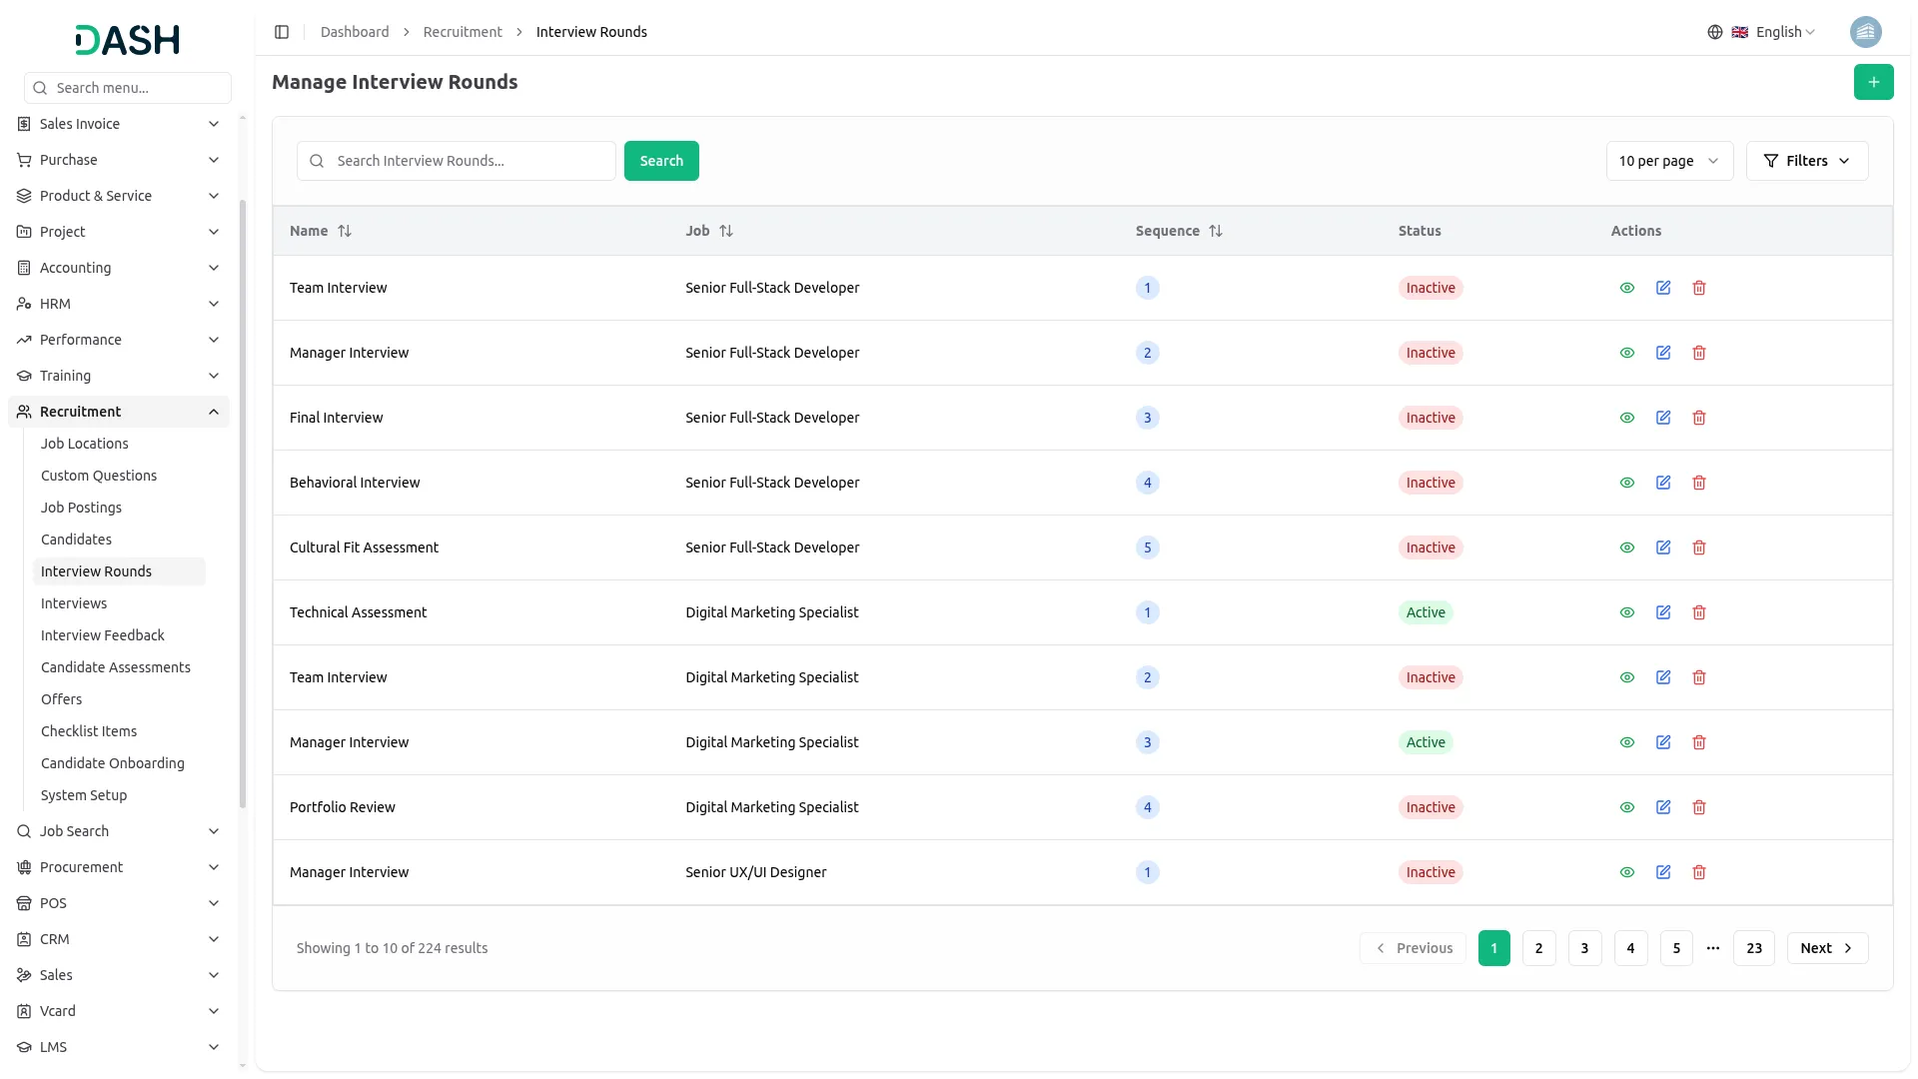Sort by Sequence column arrows
This screenshot has height=1079, width=1918.
tap(1216, 231)
